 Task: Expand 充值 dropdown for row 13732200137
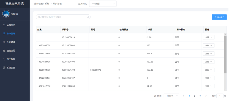point(209,78)
